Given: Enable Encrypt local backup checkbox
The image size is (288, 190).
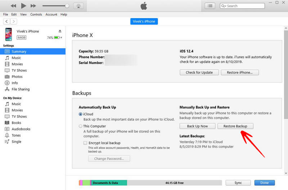Looking at the screenshot, I should point(85,143).
